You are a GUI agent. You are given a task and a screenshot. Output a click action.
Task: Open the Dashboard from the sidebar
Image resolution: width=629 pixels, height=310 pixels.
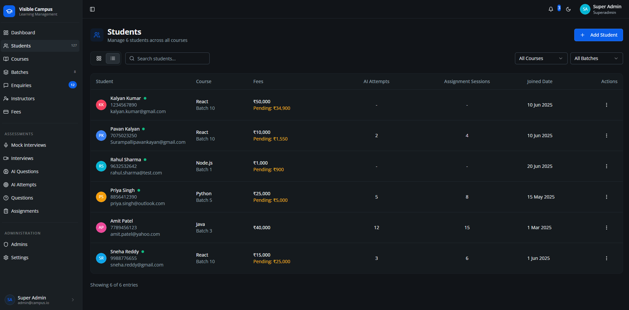tap(23, 32)
